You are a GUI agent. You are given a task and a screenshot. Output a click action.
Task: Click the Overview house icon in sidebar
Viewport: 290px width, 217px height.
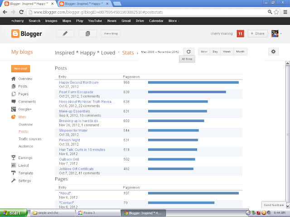(14, 79)
